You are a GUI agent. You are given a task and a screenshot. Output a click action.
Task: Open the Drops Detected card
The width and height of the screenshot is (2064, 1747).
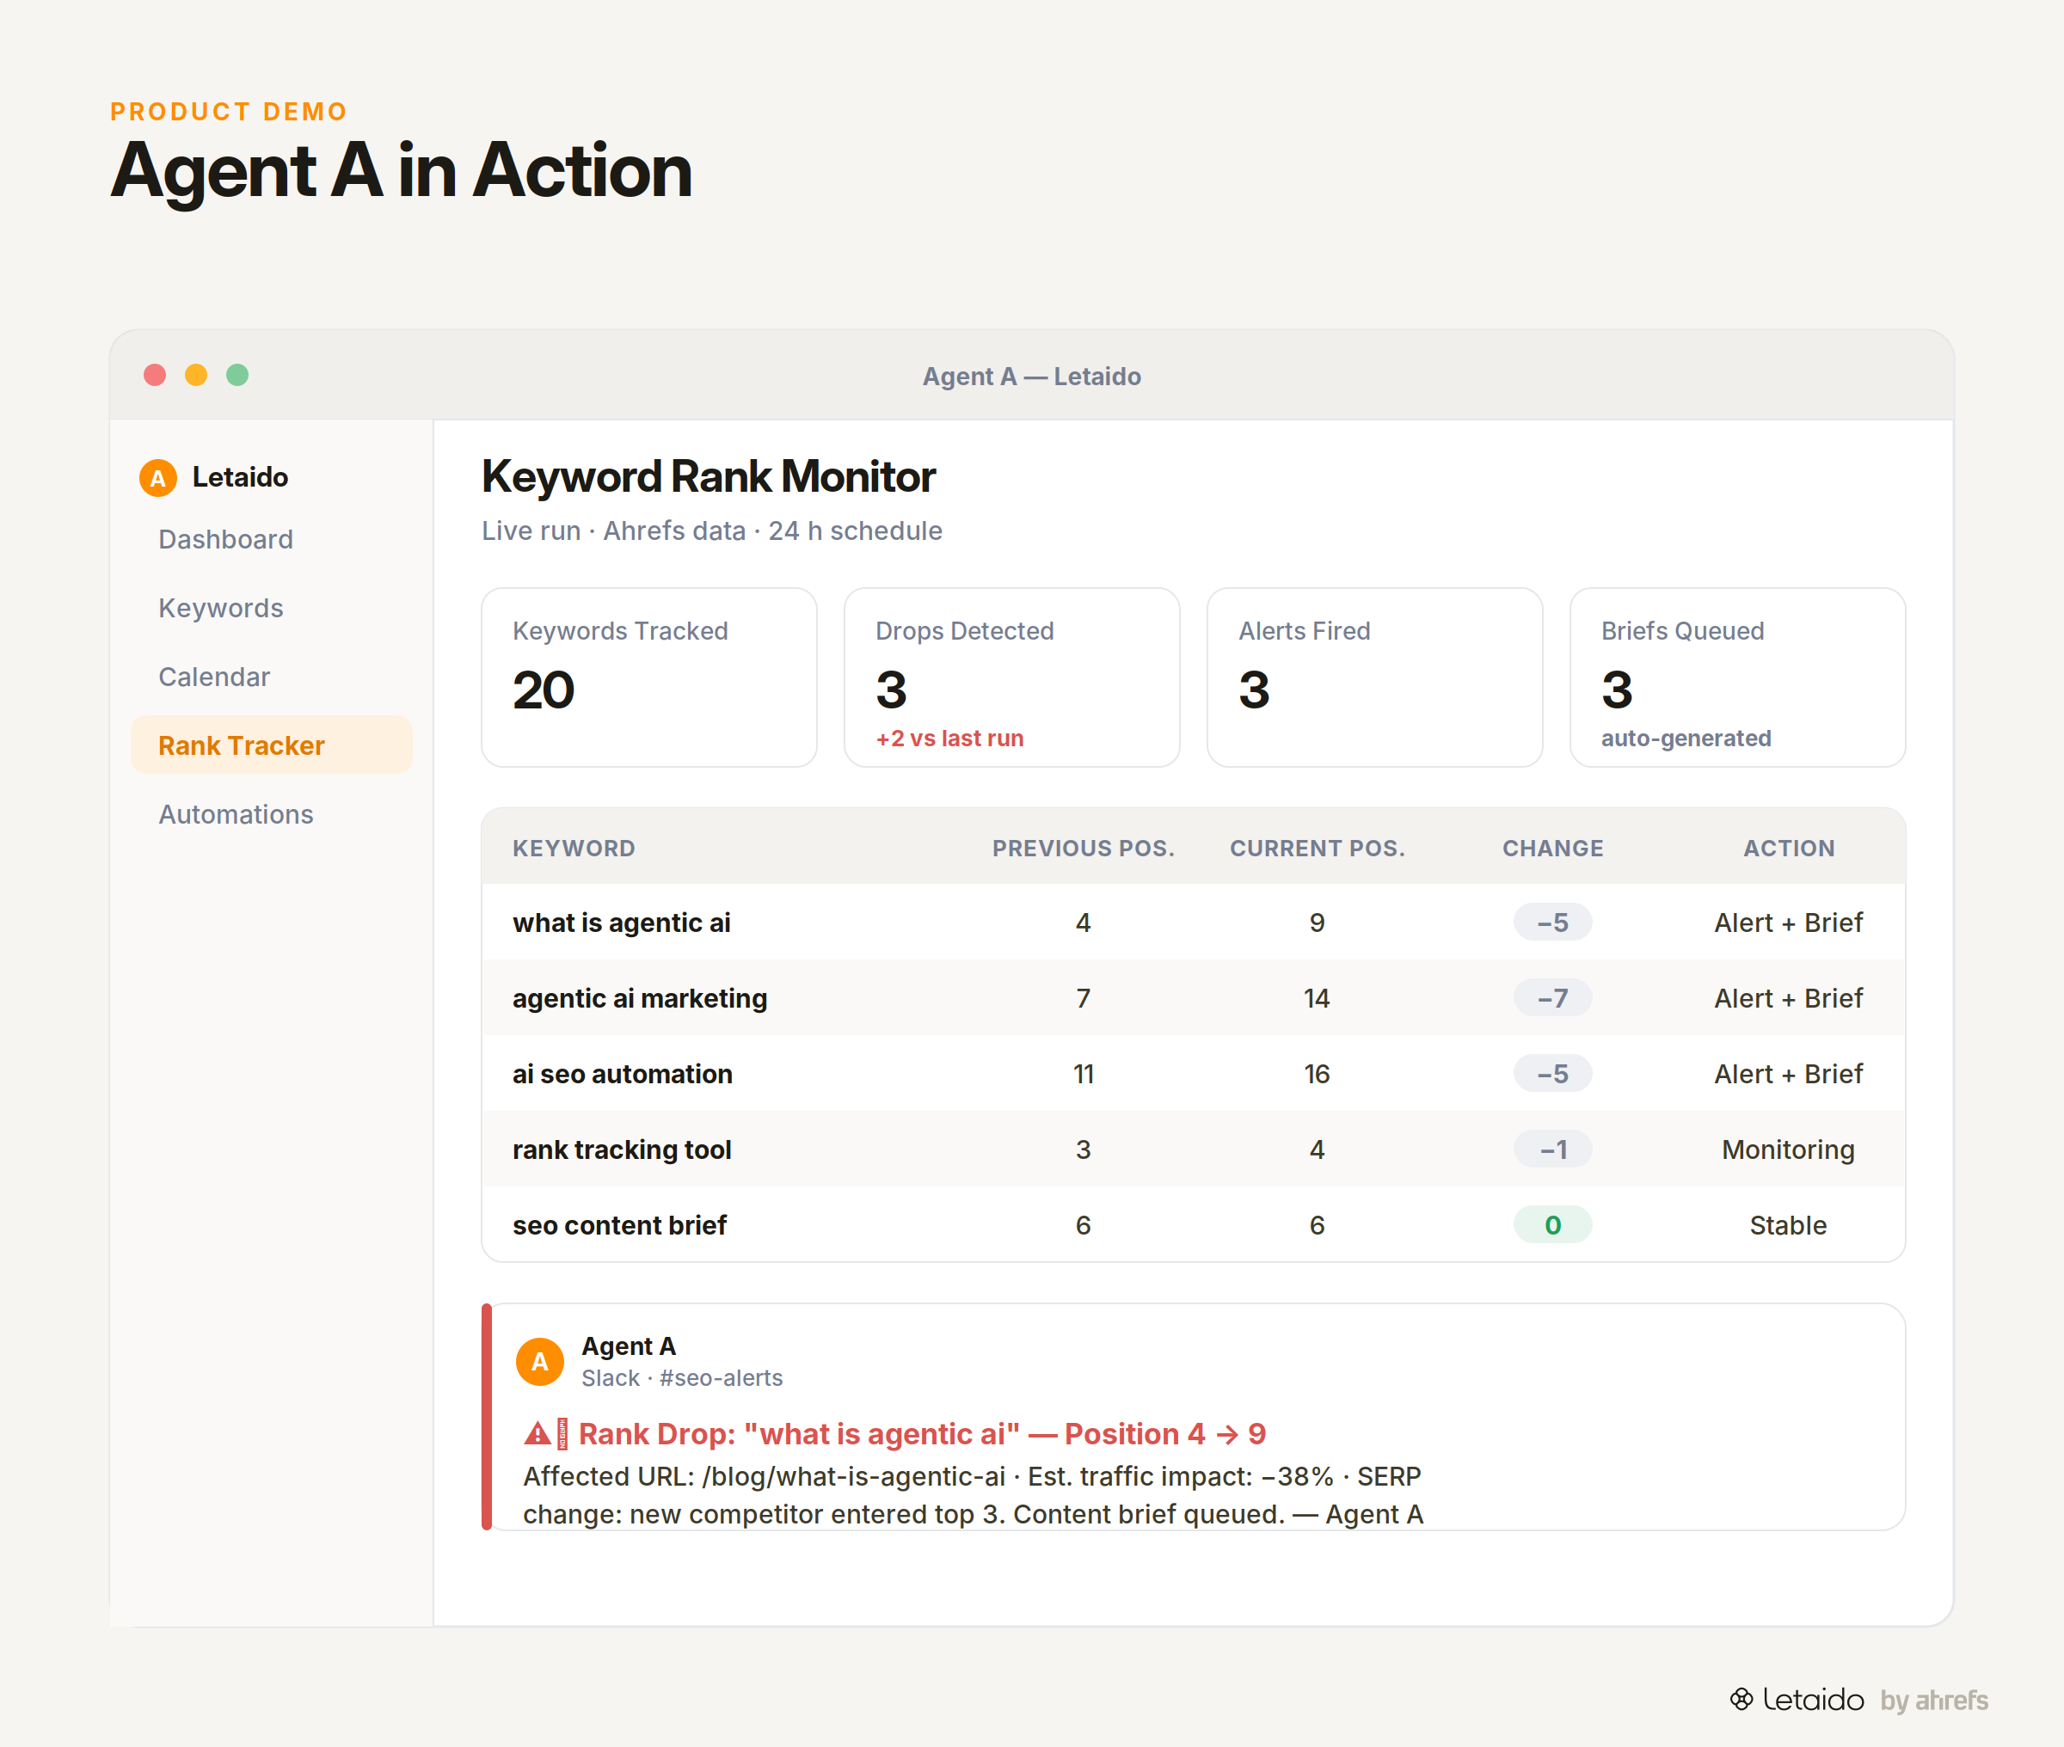click(x=1011, y=677)
